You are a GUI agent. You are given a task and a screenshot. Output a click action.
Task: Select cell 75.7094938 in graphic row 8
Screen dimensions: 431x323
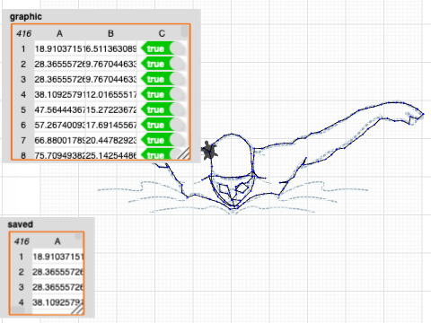tap(60, 154)
